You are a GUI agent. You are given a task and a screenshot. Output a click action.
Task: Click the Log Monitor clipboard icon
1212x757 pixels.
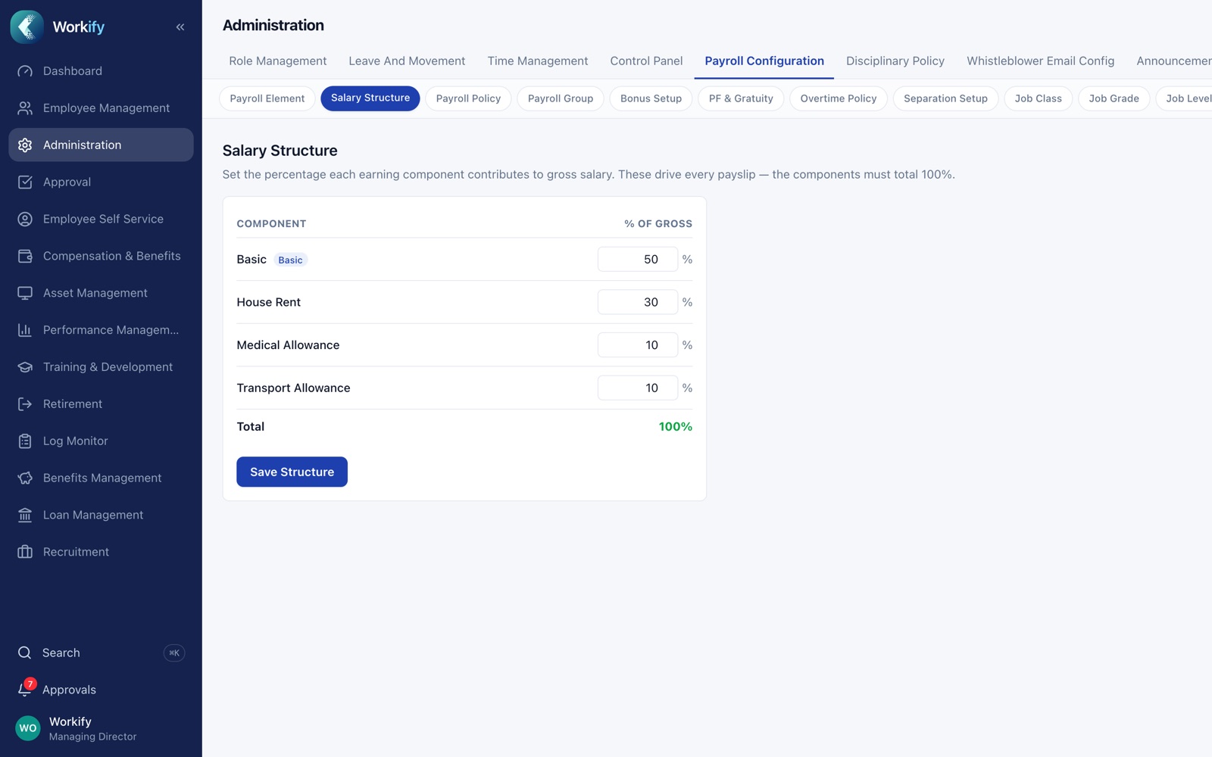25,441
